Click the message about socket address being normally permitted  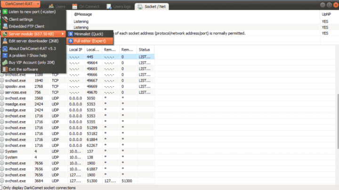pos(180,33)
